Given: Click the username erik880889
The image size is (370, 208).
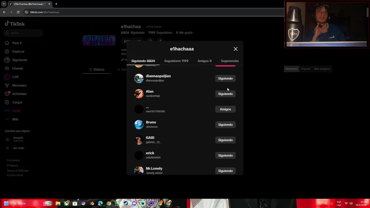Looking at the screenshot, I should (x=153, y=158).
